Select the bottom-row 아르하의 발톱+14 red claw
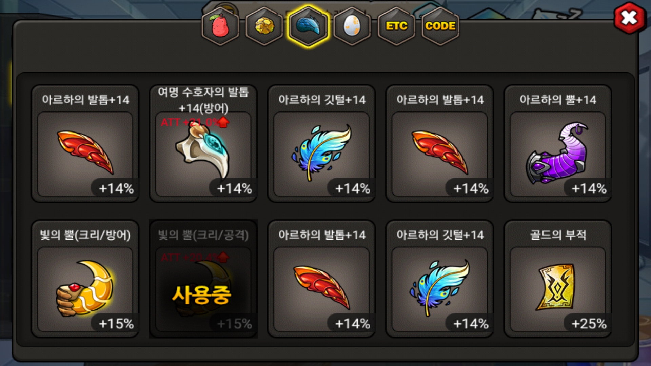Viewport: 651px width, 366px height. (x=321, y=279)
